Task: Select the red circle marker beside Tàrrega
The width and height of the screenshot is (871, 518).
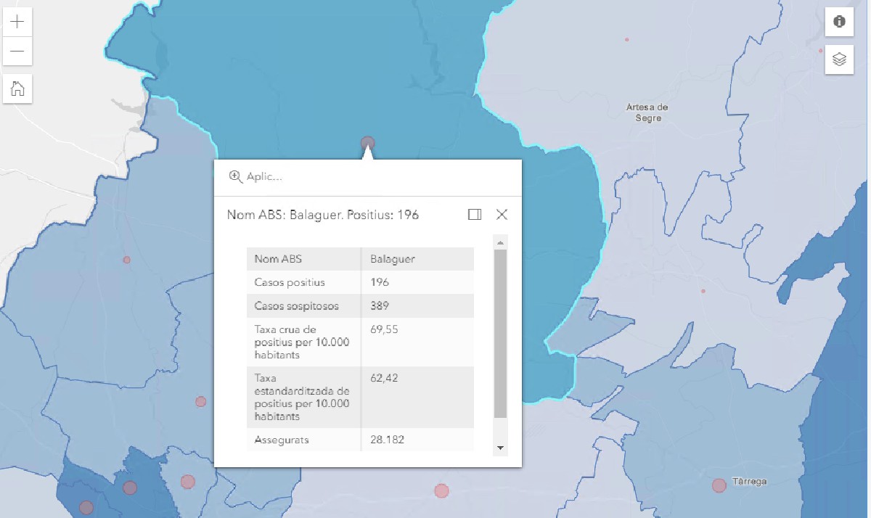Action: [719, 485]
